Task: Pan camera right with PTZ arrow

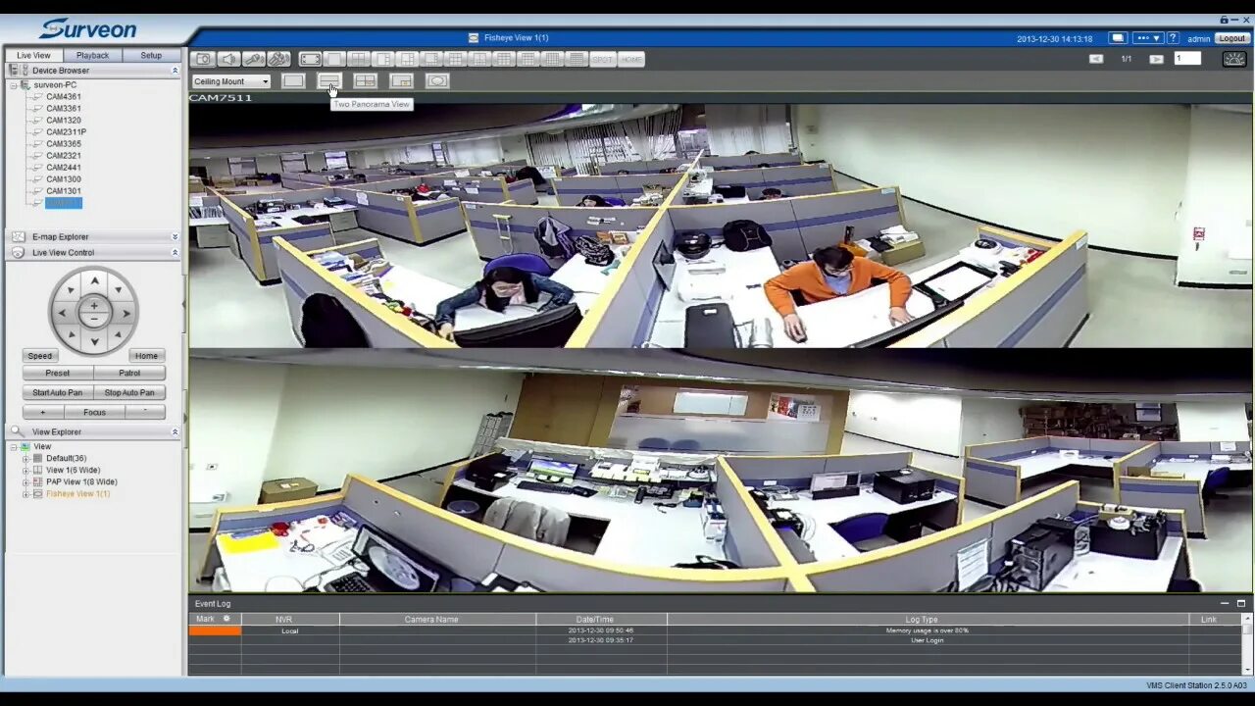Action: (x=125, y=313)
